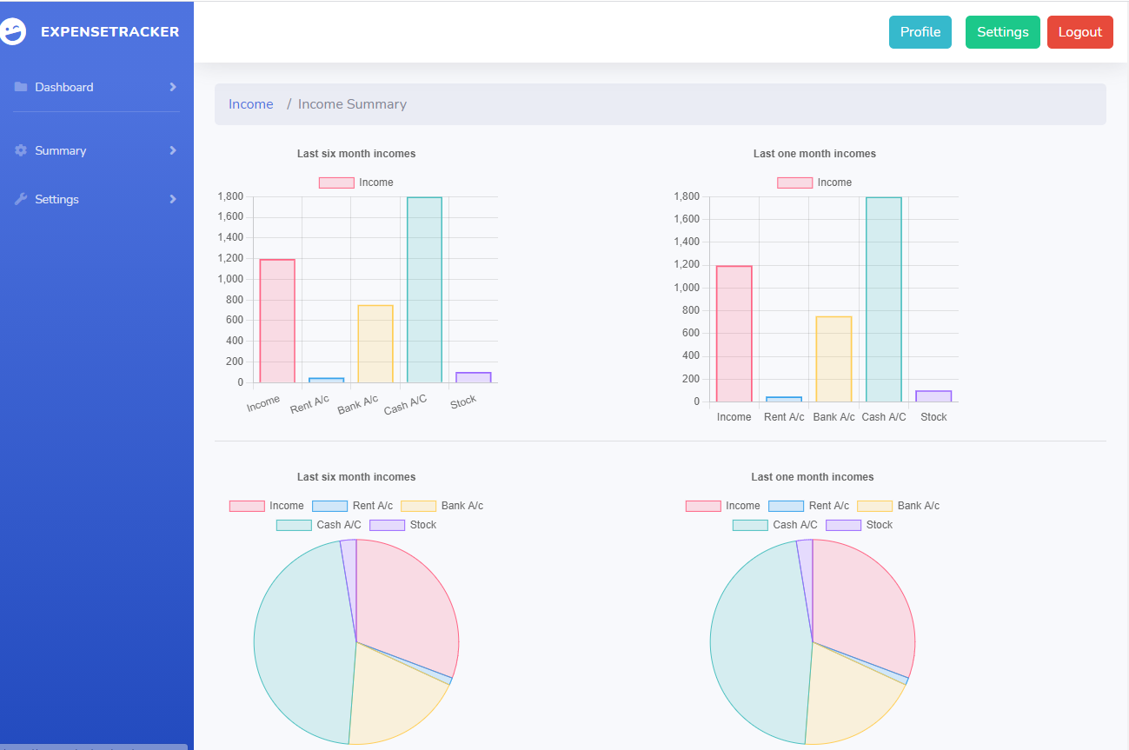Follow the Income breadcrumb link
This screenshot has height=750, width=1129.
tap(251, 104)
